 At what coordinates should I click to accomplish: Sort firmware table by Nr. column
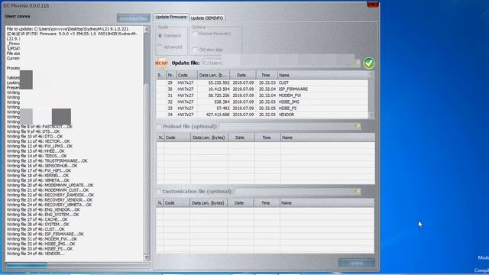pyautogui.click(x=171, y=75)
